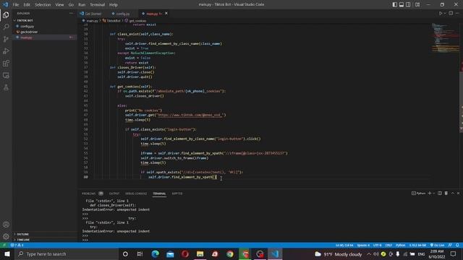Screen dimensions: 463x260
Task: Open the notifications bell in status bar
Action: 457,245
